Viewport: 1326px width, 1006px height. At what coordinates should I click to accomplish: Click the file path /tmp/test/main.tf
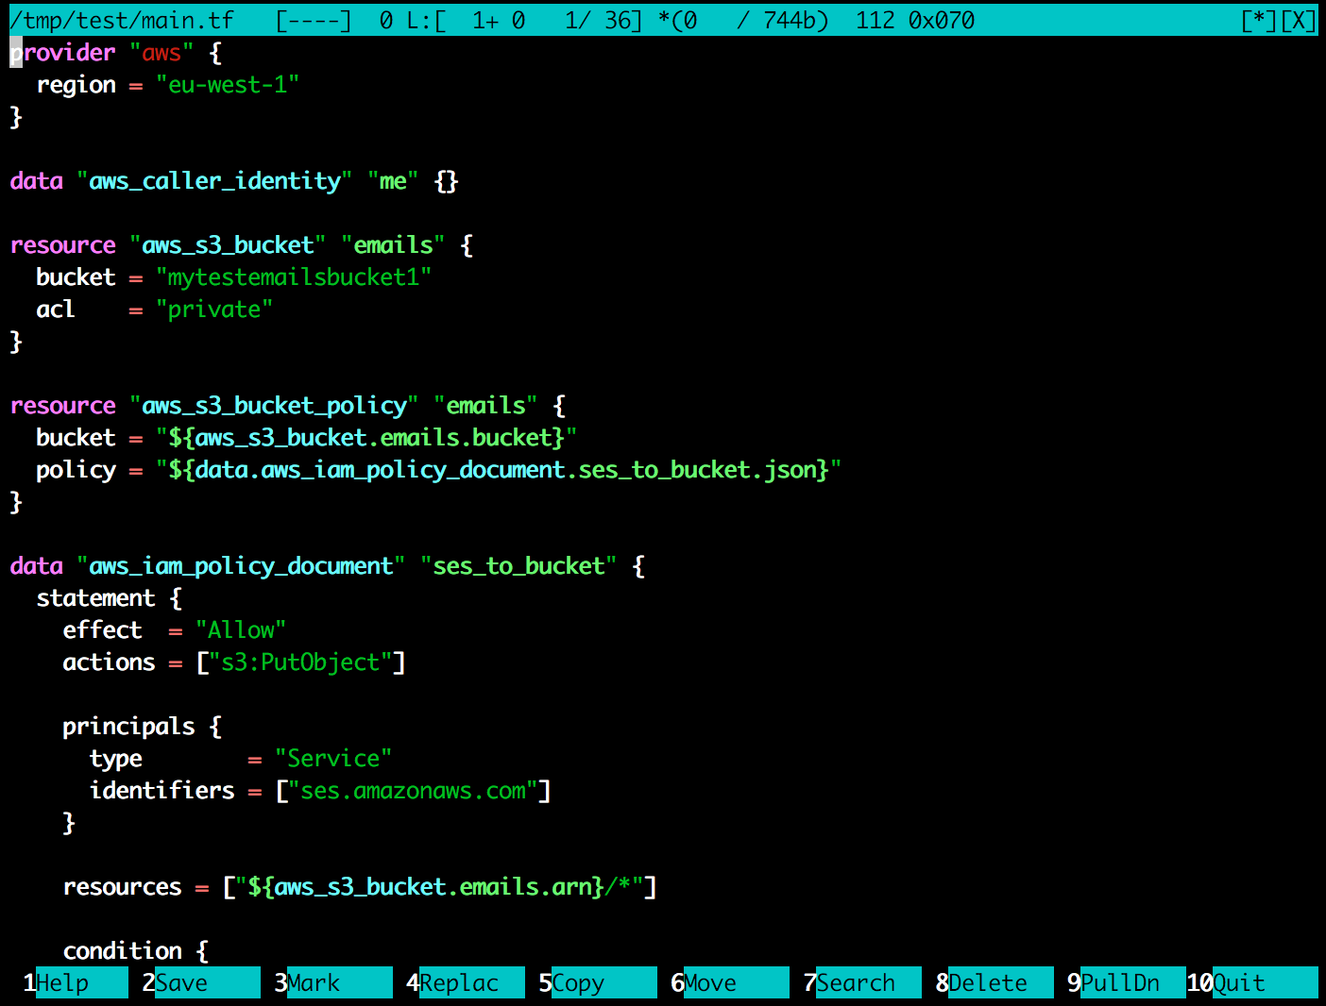(x=122, y=20)
